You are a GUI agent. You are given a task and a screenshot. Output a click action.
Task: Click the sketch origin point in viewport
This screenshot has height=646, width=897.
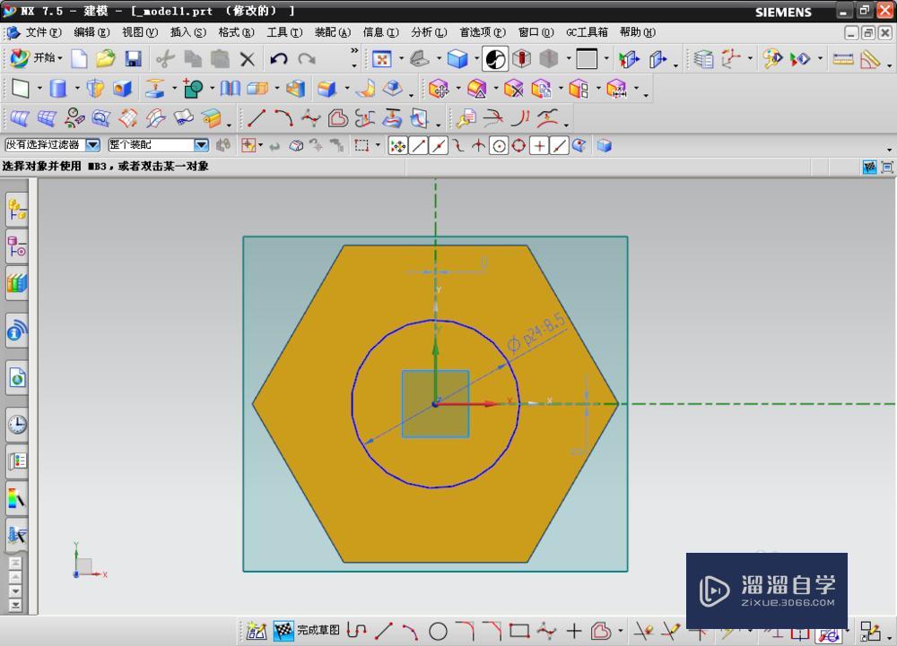click(435, 404)
